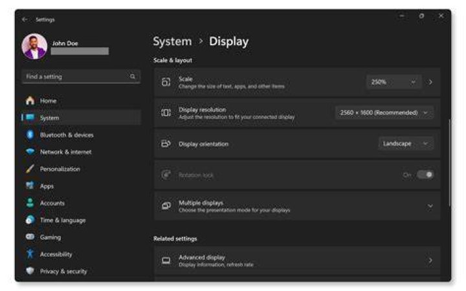Click the Multiple displays icon

tap(166, 206)
